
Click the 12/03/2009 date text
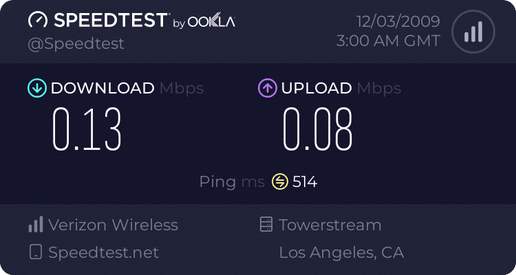398,21
